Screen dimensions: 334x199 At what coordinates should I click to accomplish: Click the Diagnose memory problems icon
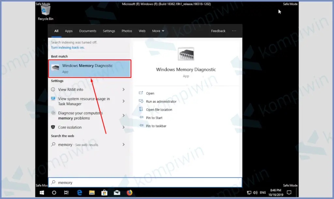click(53, 113)
